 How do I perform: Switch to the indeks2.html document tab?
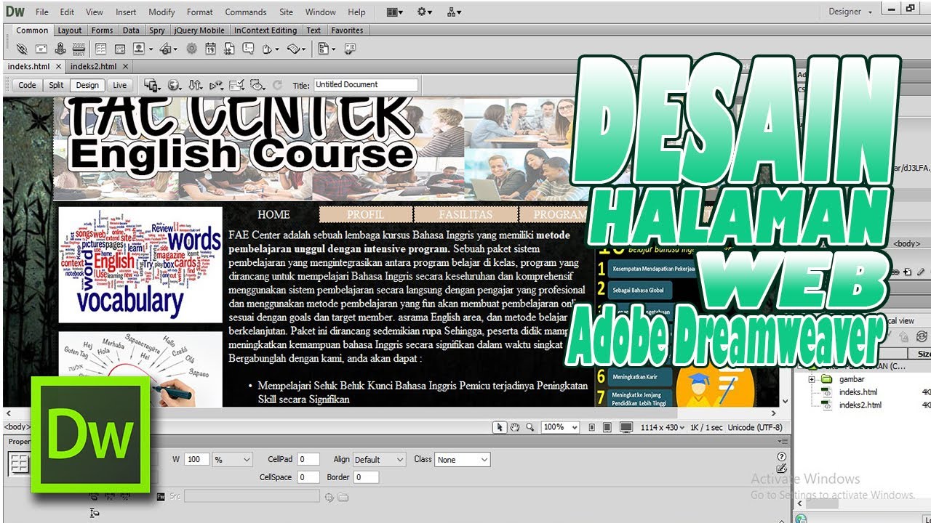tap(93, 66)
